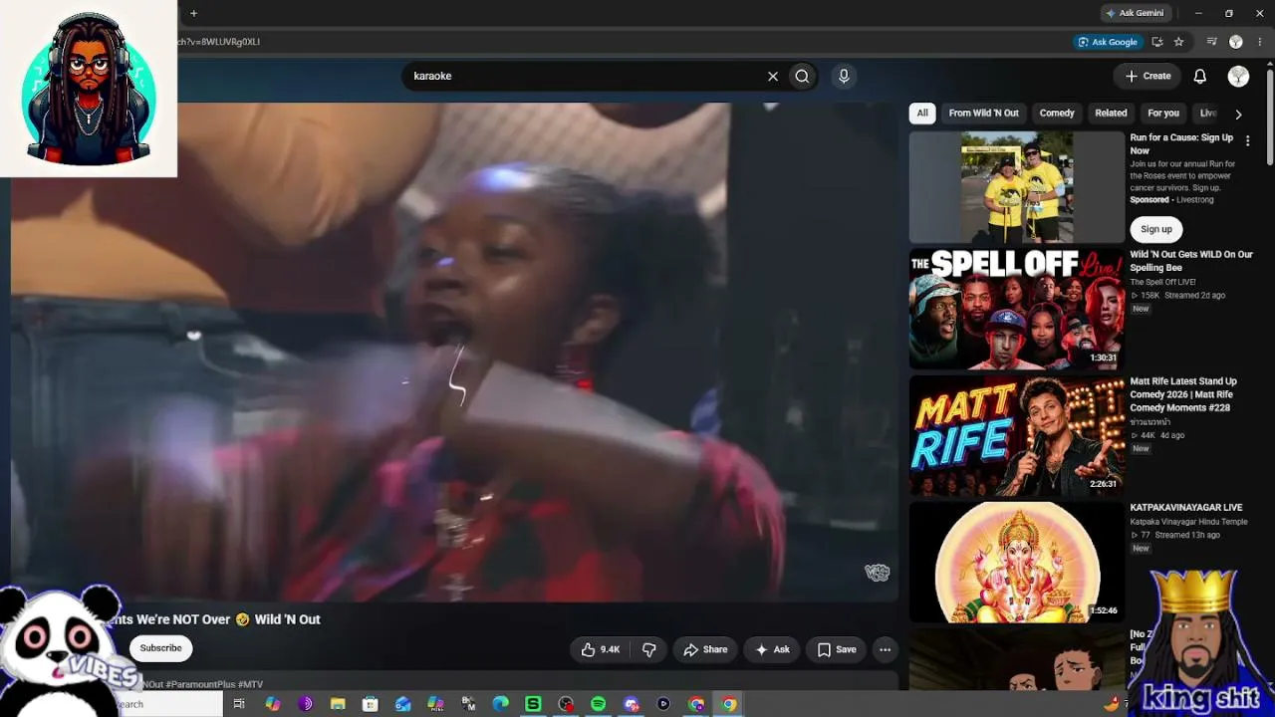Image resolution: width=1275 pixels, height=717 pixels.
Task: Share the video
Action: point(705,649)
